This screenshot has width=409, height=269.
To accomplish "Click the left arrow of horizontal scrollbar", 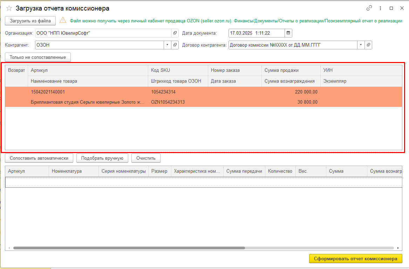I will [x=9, y=248].
